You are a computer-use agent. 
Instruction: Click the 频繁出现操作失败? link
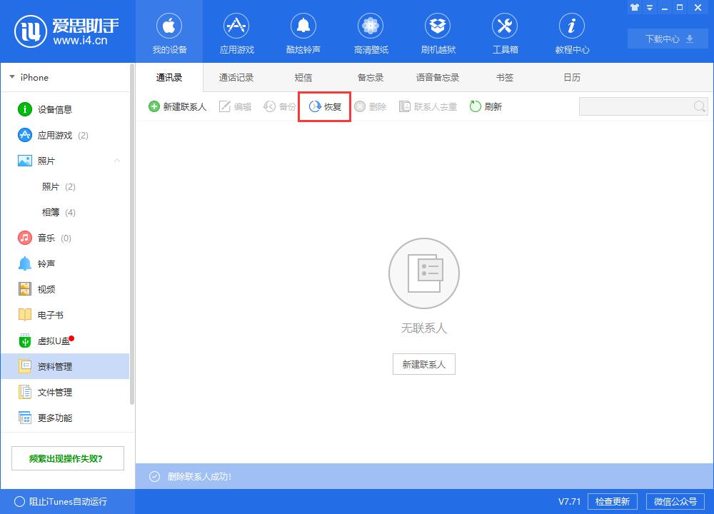pyautogui.click(x=66, y=458)
